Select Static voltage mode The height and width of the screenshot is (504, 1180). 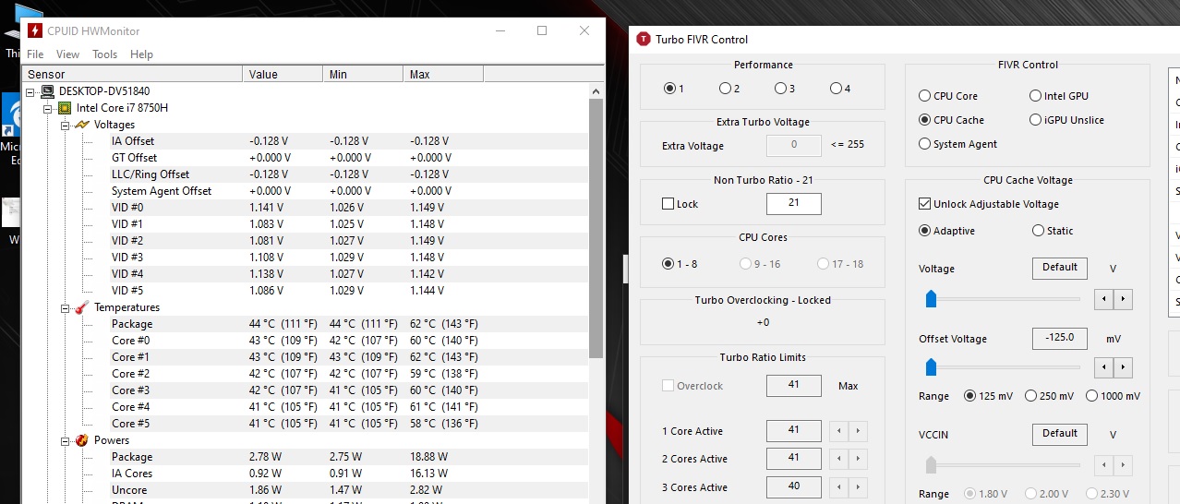coord(1038,231)
